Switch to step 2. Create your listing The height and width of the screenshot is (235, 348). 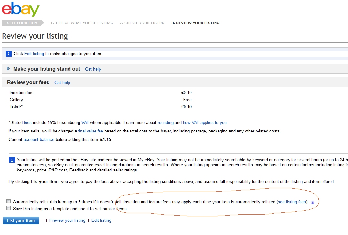142,23
